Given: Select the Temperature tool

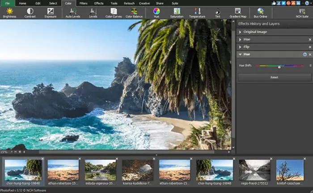Looking at the screenshot, I should [197, 11].
